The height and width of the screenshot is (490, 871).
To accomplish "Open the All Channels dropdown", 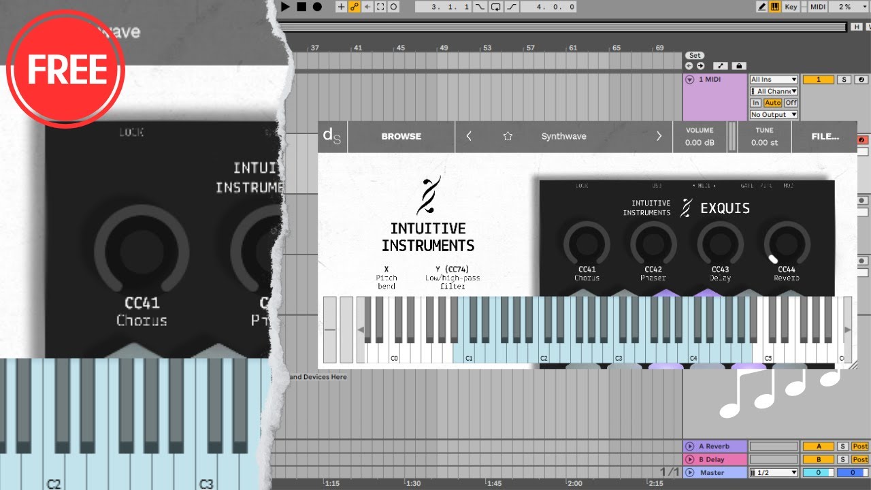I will (774, 91).
